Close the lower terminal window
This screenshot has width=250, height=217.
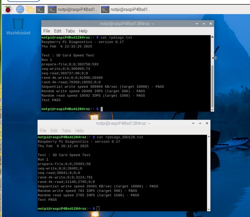[x=207, y=123]
